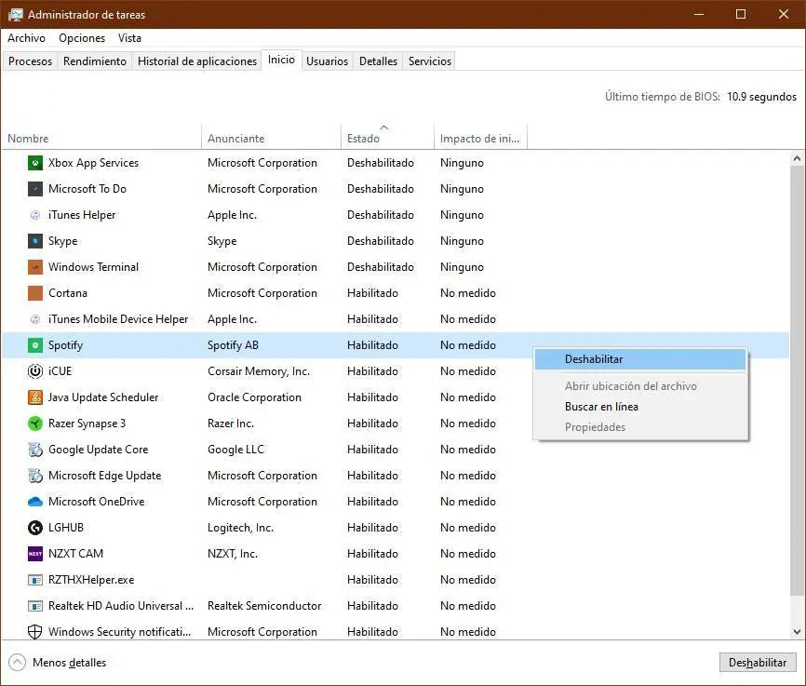The width and height of the screenshot is (806, 686).
Task: Click the LGHUB Logitech icon
Action: tap(35, 528)
